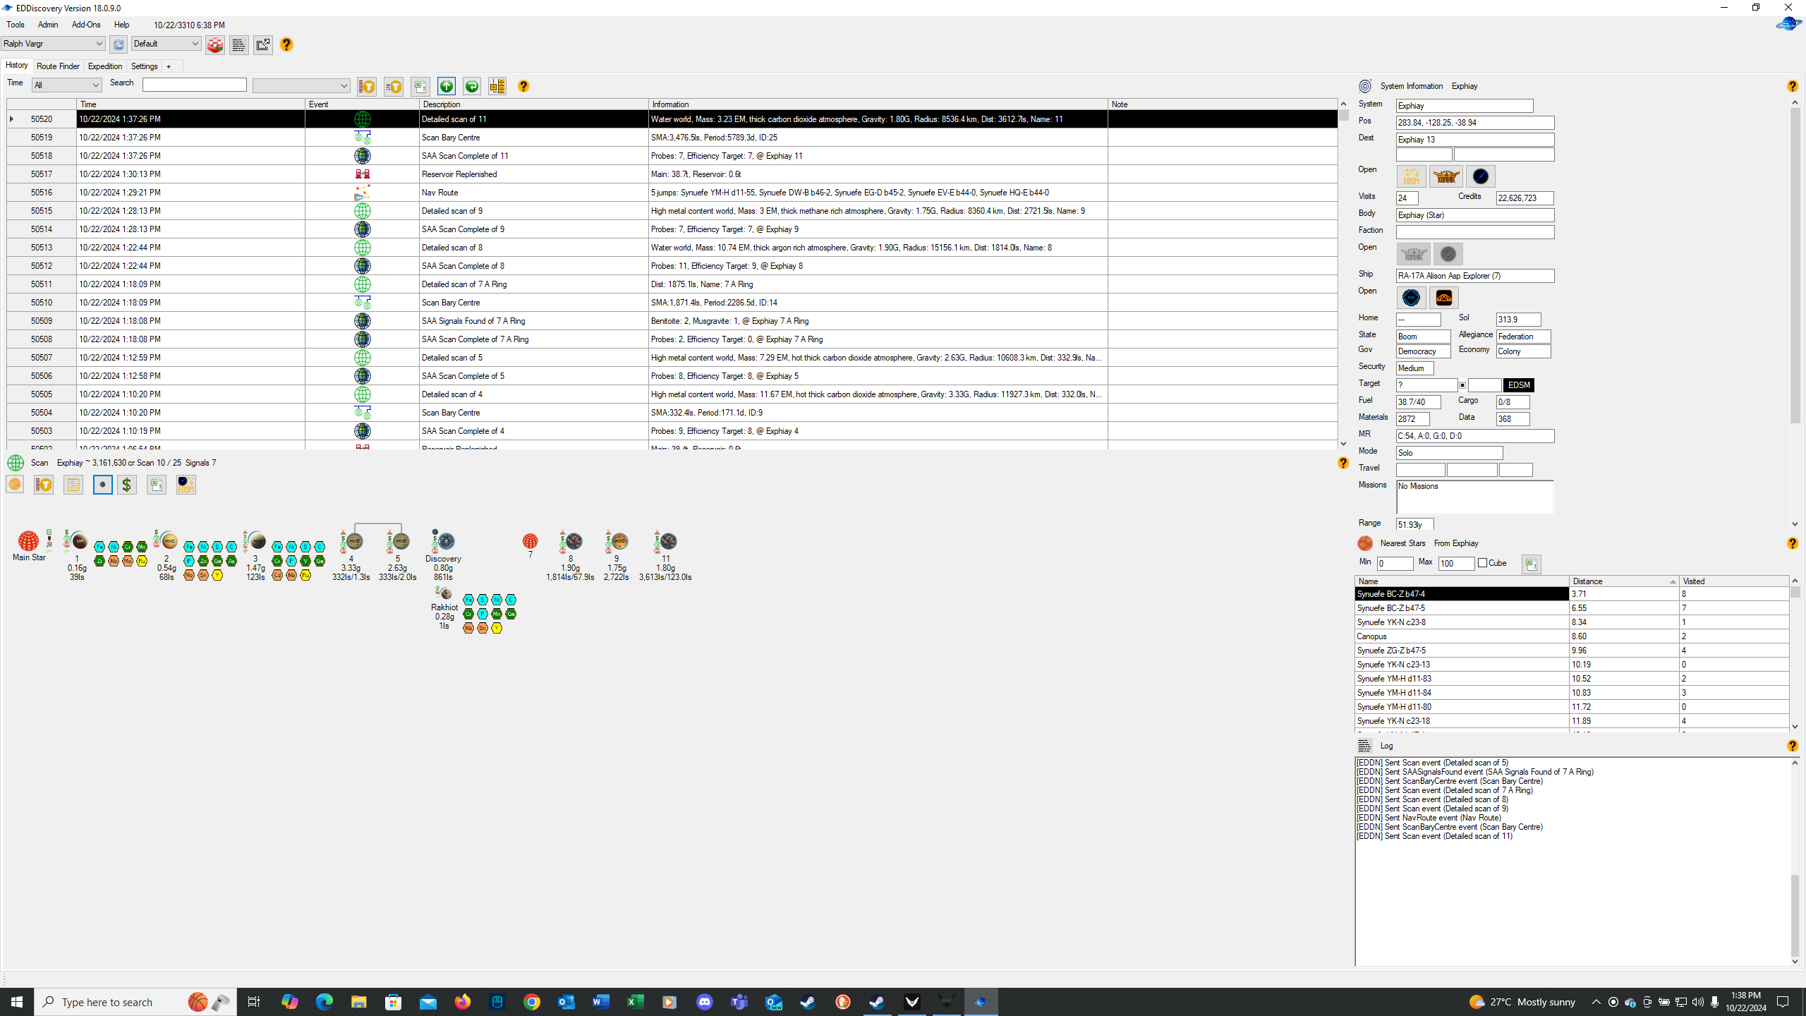The image size is (1806, 1016).
Task: Open the Scan panel filter funnel icon
Action: 44,485
